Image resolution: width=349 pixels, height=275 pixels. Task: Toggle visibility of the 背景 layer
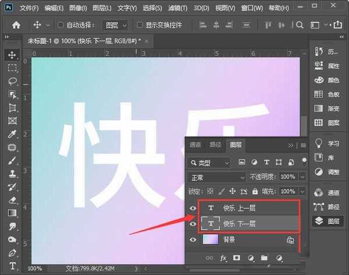point(193,240)
